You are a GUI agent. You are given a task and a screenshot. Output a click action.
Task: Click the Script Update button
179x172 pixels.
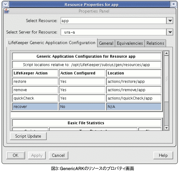[28, 136]
